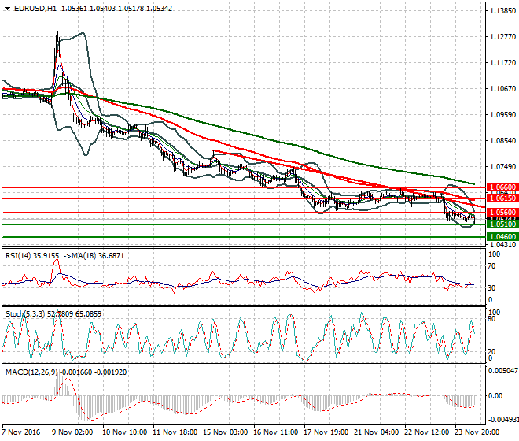This screenshot has height=441, width=519.
Task: Click the RSI 70 level scale label
Action: click(x=491, y=266)
